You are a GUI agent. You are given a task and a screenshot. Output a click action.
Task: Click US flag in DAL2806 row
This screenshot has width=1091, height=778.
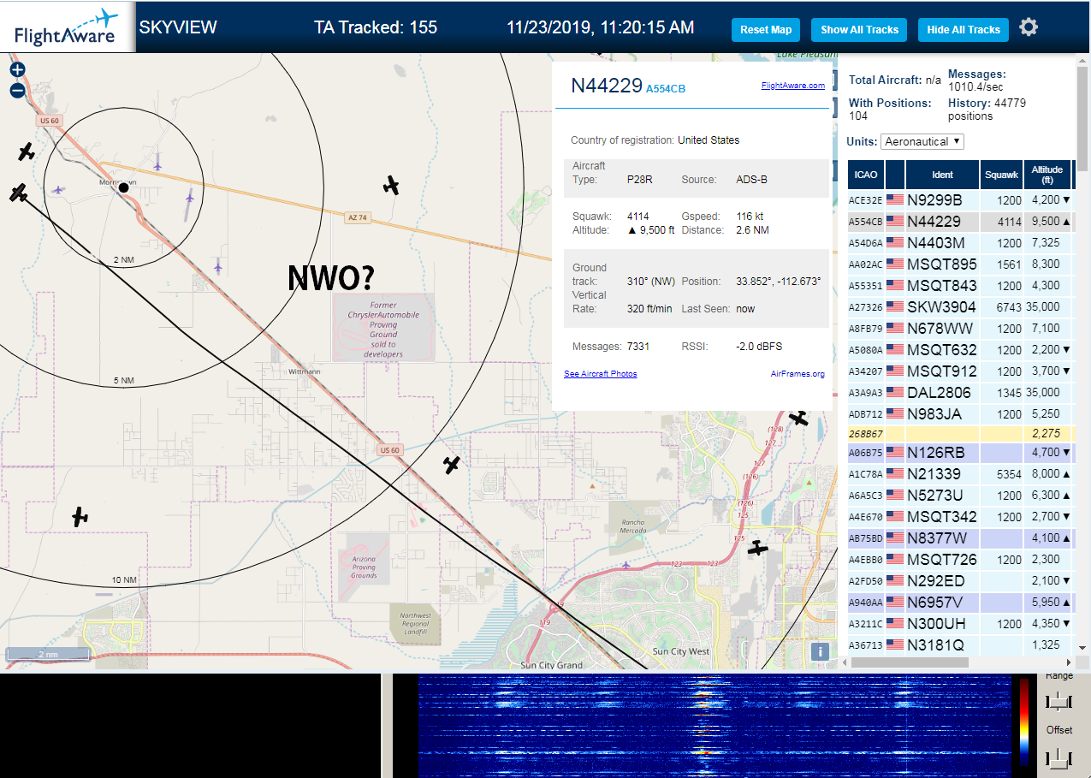coord(895,393)
